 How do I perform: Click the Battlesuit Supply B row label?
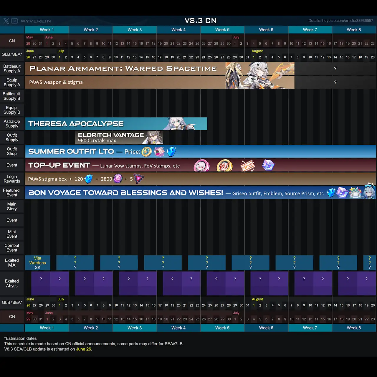(x=12, y=96)
